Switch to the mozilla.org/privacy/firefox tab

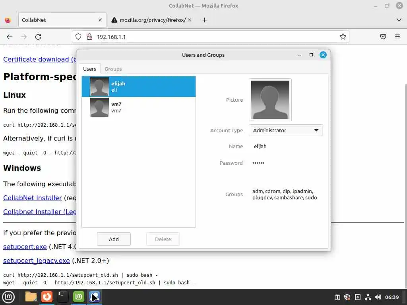(x=152, y=20)
